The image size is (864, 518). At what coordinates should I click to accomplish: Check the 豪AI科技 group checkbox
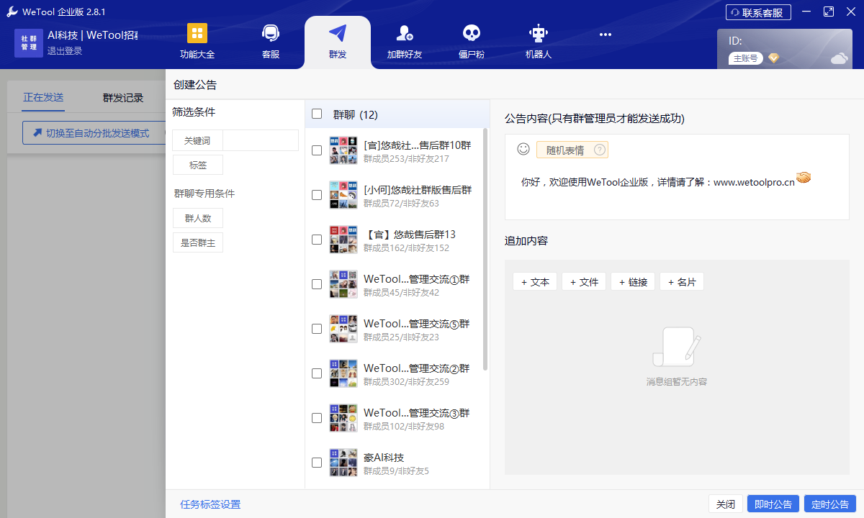click(x=317, y=463)
